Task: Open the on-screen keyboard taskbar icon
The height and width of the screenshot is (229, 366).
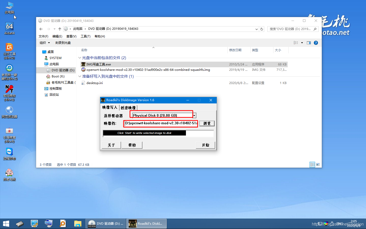Action: pos(48,224)
